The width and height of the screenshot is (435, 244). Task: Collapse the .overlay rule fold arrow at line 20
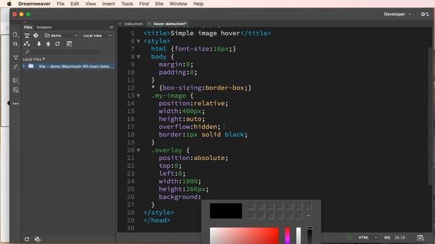click(x=138, y=150)
